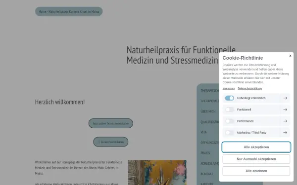The height and width of the screenshot is (185, 297).
Task: Click the 'Rückruf vereinbaren' button
Action: click(110, 142)
